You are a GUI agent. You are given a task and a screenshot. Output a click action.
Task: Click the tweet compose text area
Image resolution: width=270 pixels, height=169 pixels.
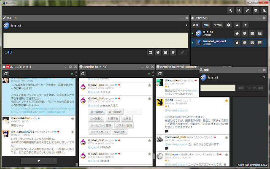pos(94,39)
